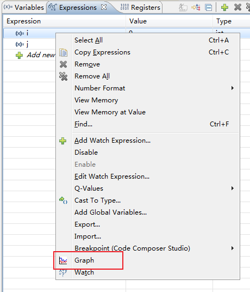Choose Edit Watch Expression... entry
The width and height of the screenshot is (250, 292).
(148, 177)
